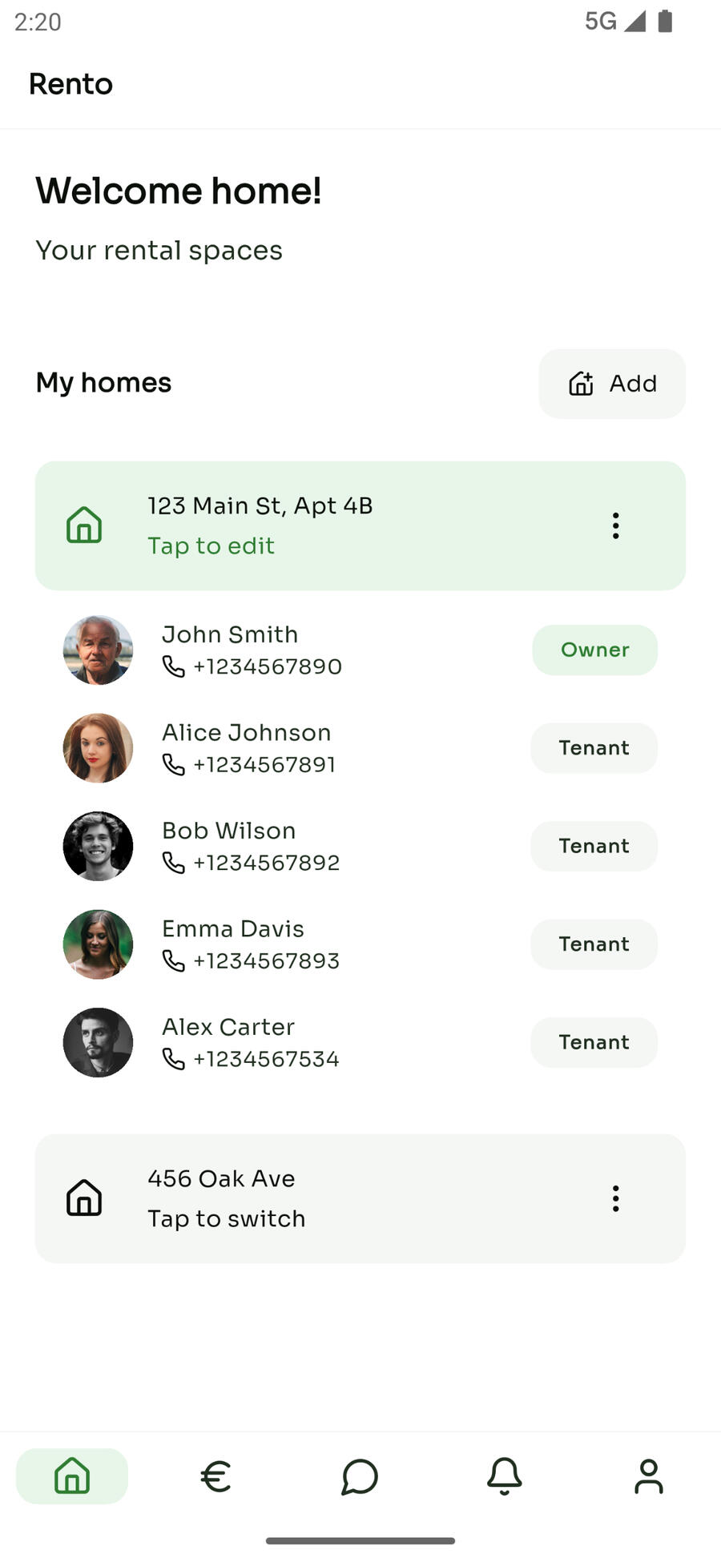Click the house icon of 456 Oak Ave
Viewport: 721px width, 1562px height.
pyautogui.click(x=84, y=1198)
